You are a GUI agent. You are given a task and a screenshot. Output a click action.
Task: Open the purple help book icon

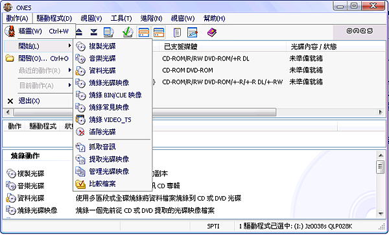(x=211, y=32)
